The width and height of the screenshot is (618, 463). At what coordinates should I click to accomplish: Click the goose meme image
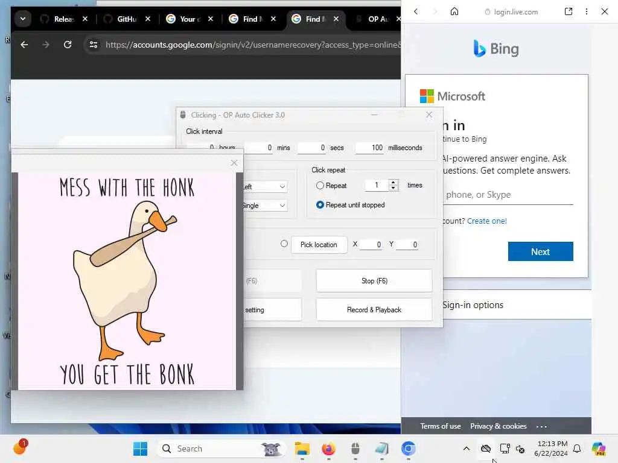point(127,281)
